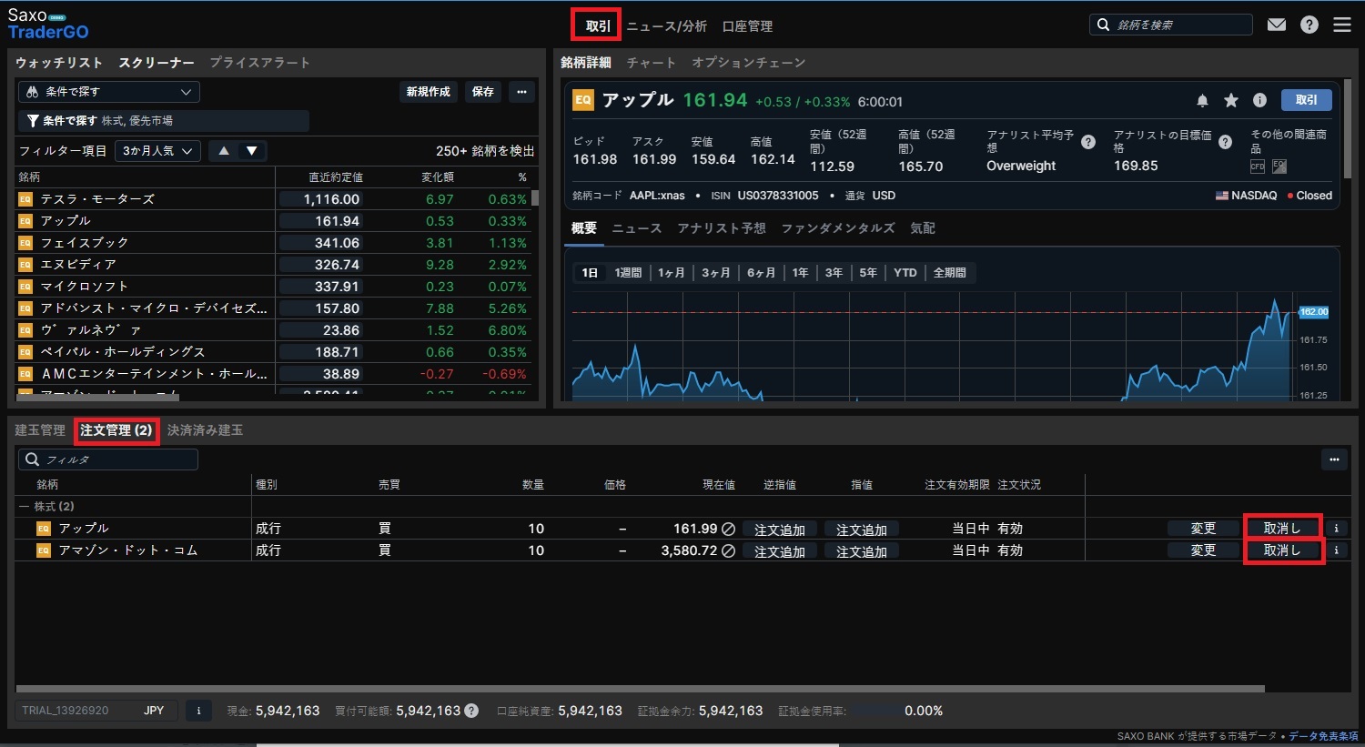Open orders panel more options (…) button
Image resolution: width=1365 pixels, height=747 pixels.
coord(1334,459)
